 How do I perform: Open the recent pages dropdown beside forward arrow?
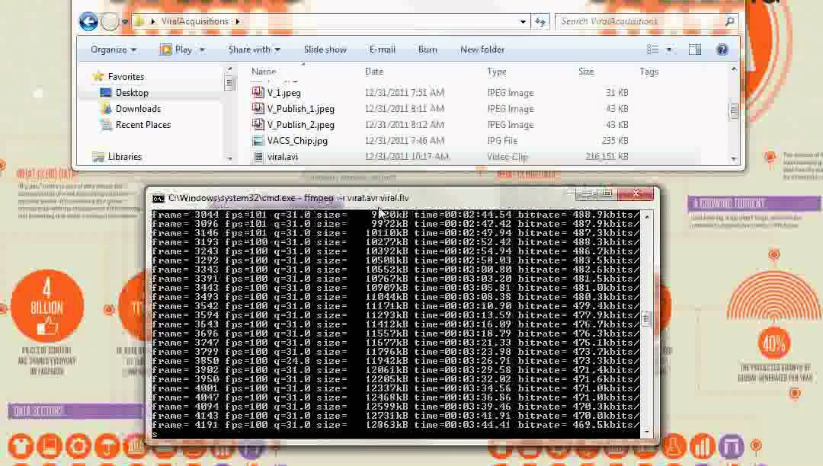coord(125,21)
